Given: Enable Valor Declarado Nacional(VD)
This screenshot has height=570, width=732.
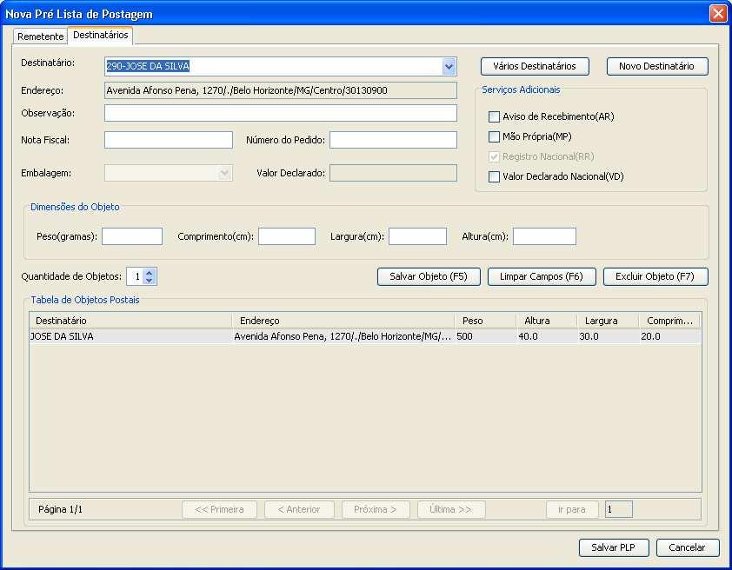Looking at the screenshot, I should [x=494, y=176].
